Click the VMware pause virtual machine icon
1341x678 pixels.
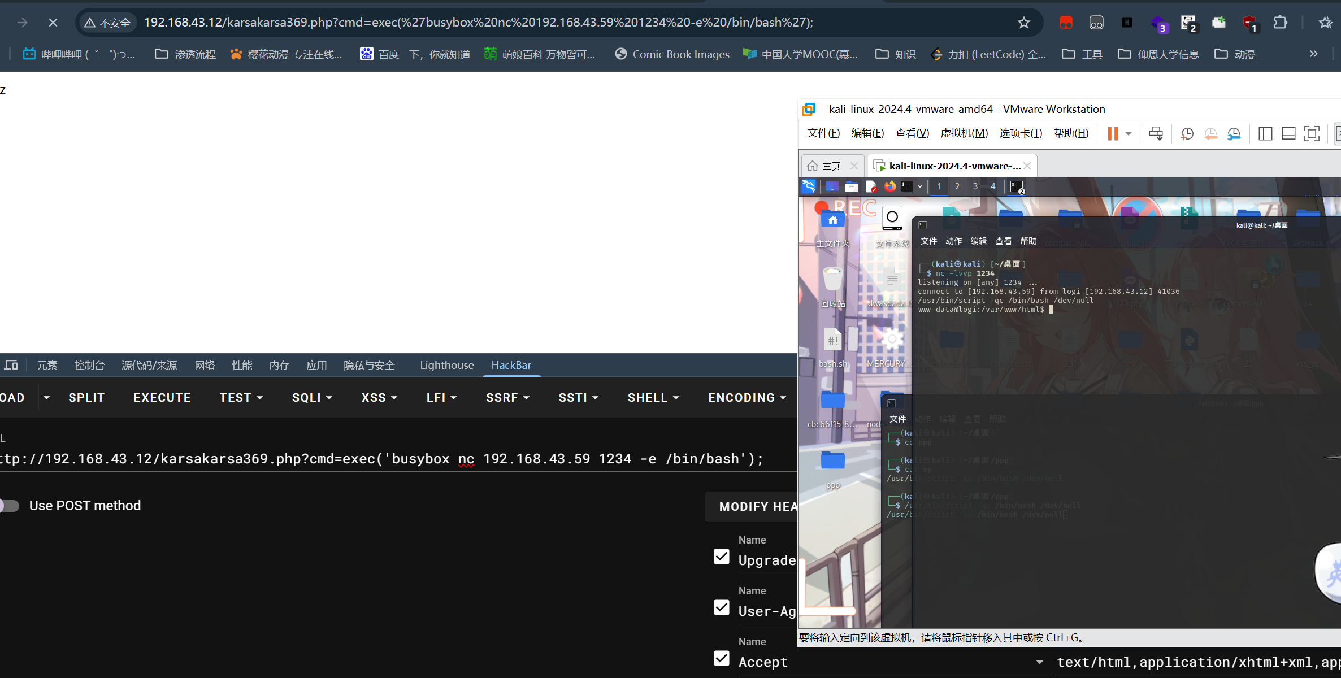click(x=1112, y=133)
